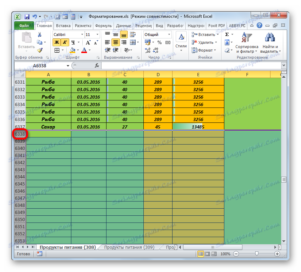Screen dimensions: 301x272
Task: Decrease font size with the small A icon
Action: (96, 42)
